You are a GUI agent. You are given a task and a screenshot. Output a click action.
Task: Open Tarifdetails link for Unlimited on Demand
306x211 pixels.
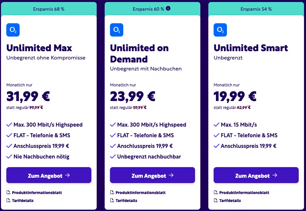coord(126,200)
